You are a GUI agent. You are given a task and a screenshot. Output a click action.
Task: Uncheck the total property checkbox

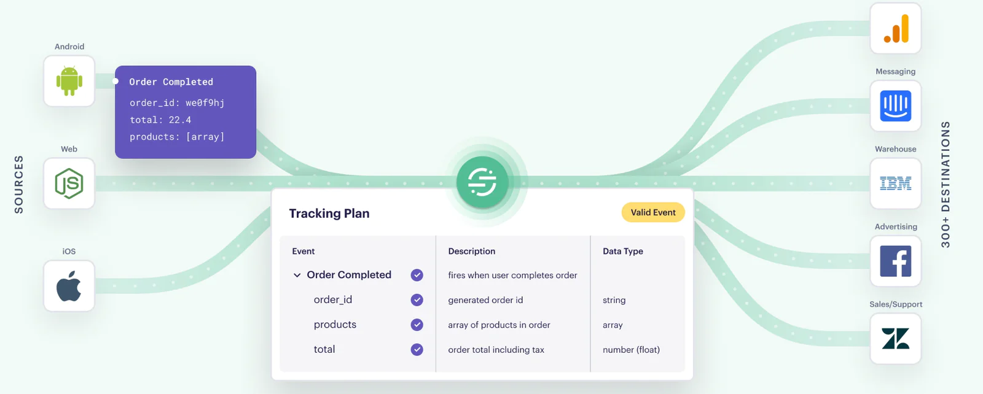[x=417, y=349]
